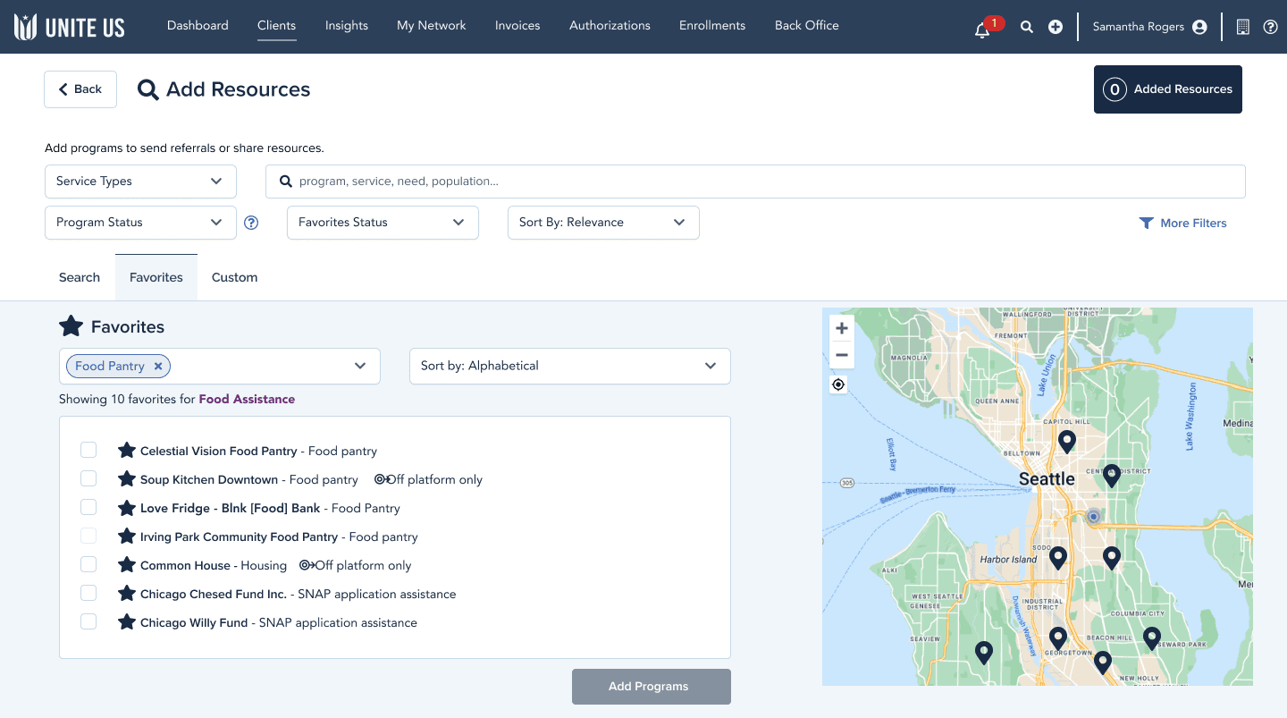Check Common House checkbox
This screenshot has height=718, width=1287.
point(88,564)
